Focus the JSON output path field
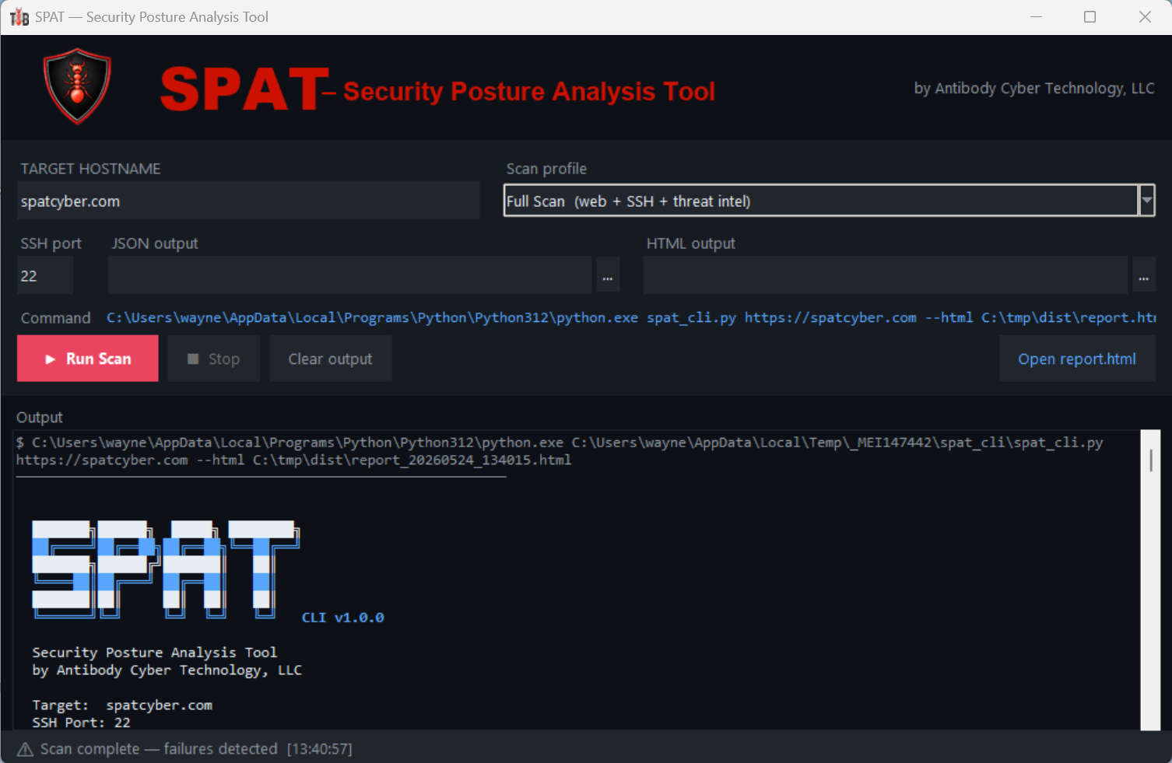 coord(350,275)
